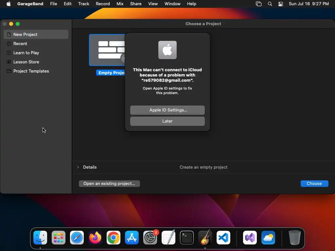Click the 'Create an empty project' description text
Viewport: 335px width, 251px height.
pos(203,167)
